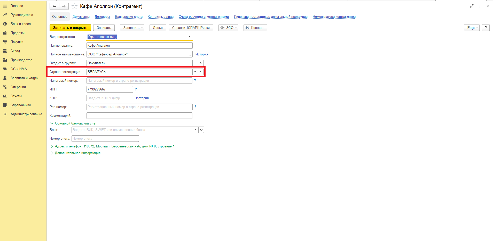The height and width of the screenshot is (241, 493).
Task: Click into the Комментарий field
Action: (x=139, y=115)
